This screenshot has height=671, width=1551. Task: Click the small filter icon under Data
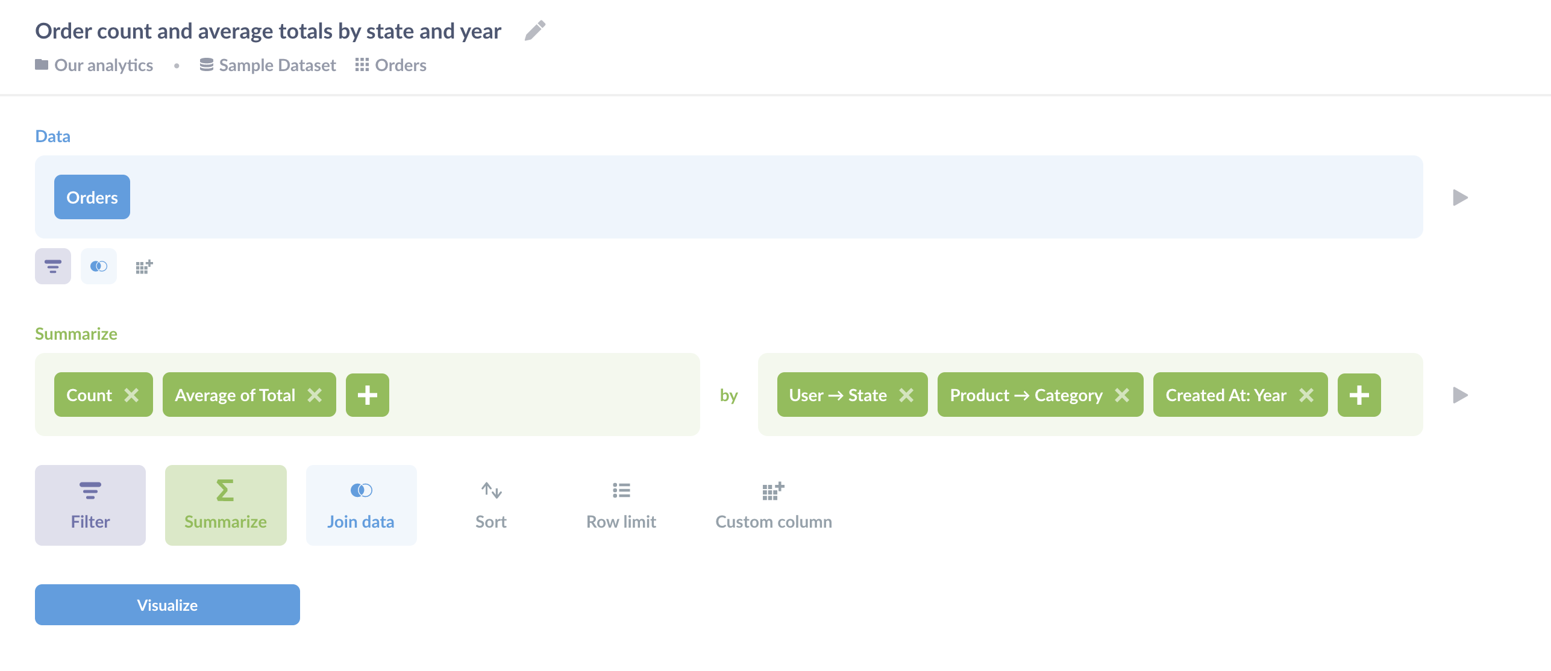click(x=53, y=266)
